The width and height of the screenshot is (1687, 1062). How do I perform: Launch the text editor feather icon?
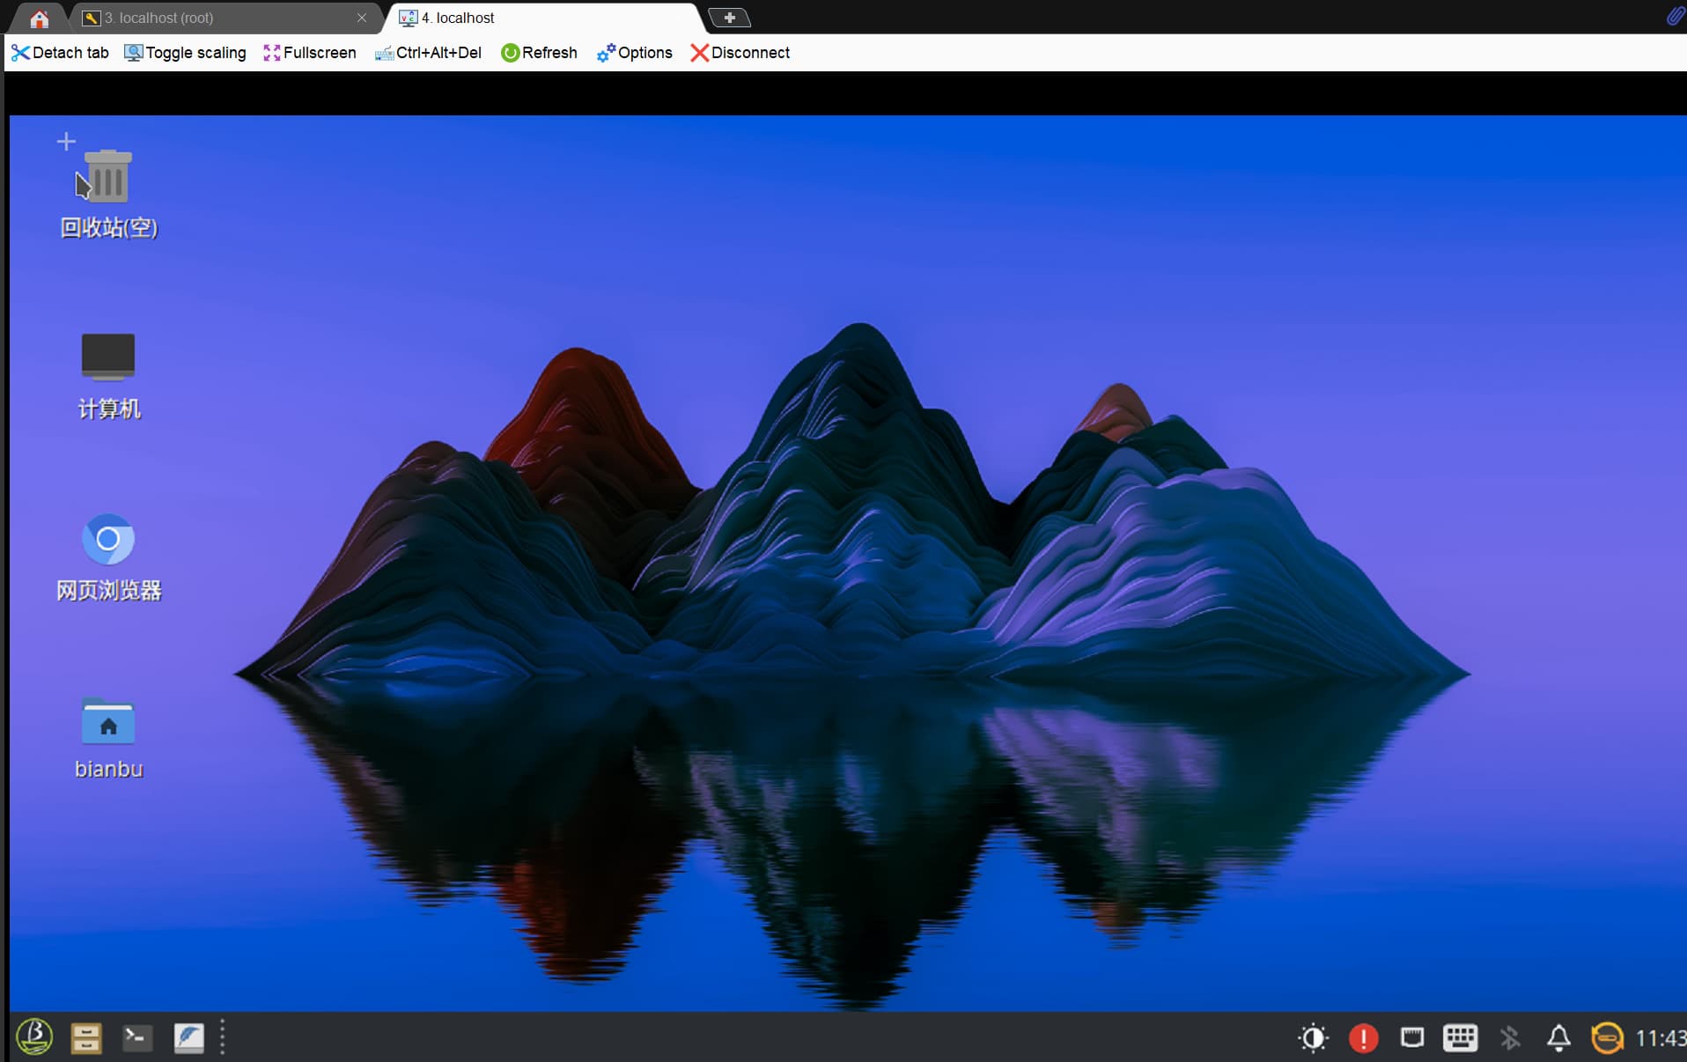[188, 1038]
